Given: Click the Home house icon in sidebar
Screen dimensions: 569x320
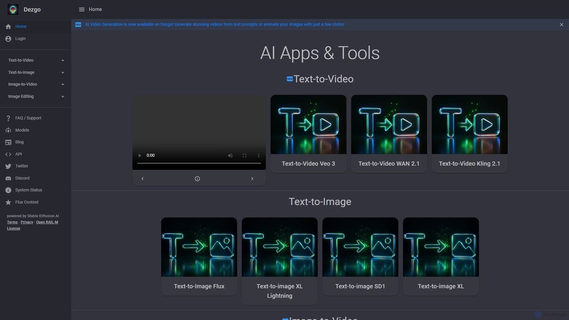Looking at the screenshot, I should (x=8, y=27).
